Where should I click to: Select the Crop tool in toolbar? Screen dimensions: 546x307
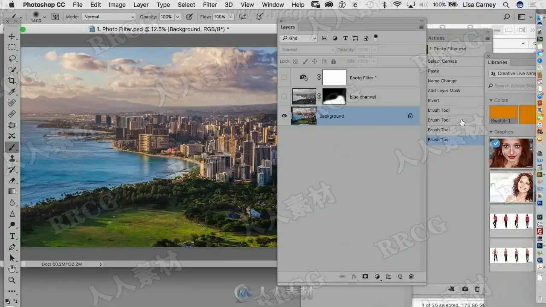12,81
